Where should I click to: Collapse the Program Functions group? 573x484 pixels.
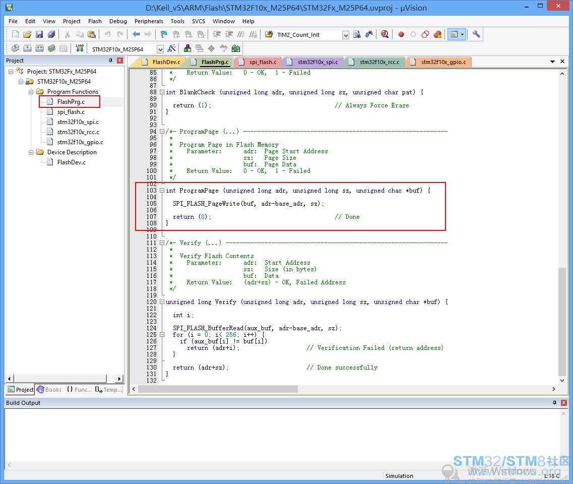coord(31,92)
